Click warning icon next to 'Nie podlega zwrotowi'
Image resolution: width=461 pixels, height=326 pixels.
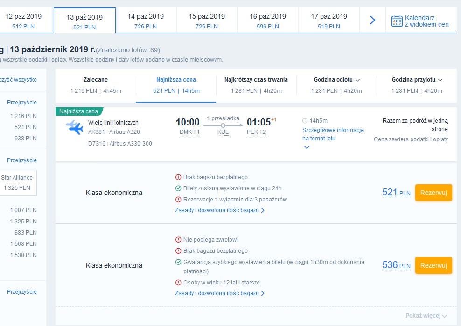pos(178,240)
